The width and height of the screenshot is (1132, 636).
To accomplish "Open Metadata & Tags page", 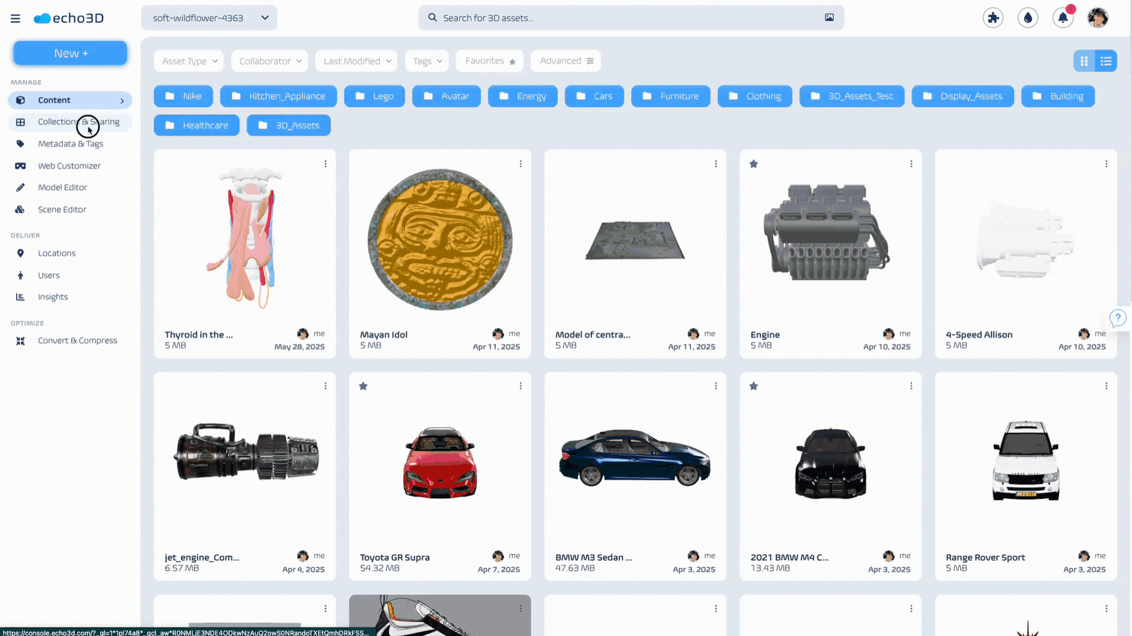I will tap(70, 144).
